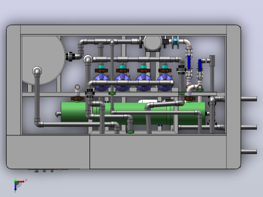
Task: Pick the round gray housing on the top pipe
Action: (153, 42)
